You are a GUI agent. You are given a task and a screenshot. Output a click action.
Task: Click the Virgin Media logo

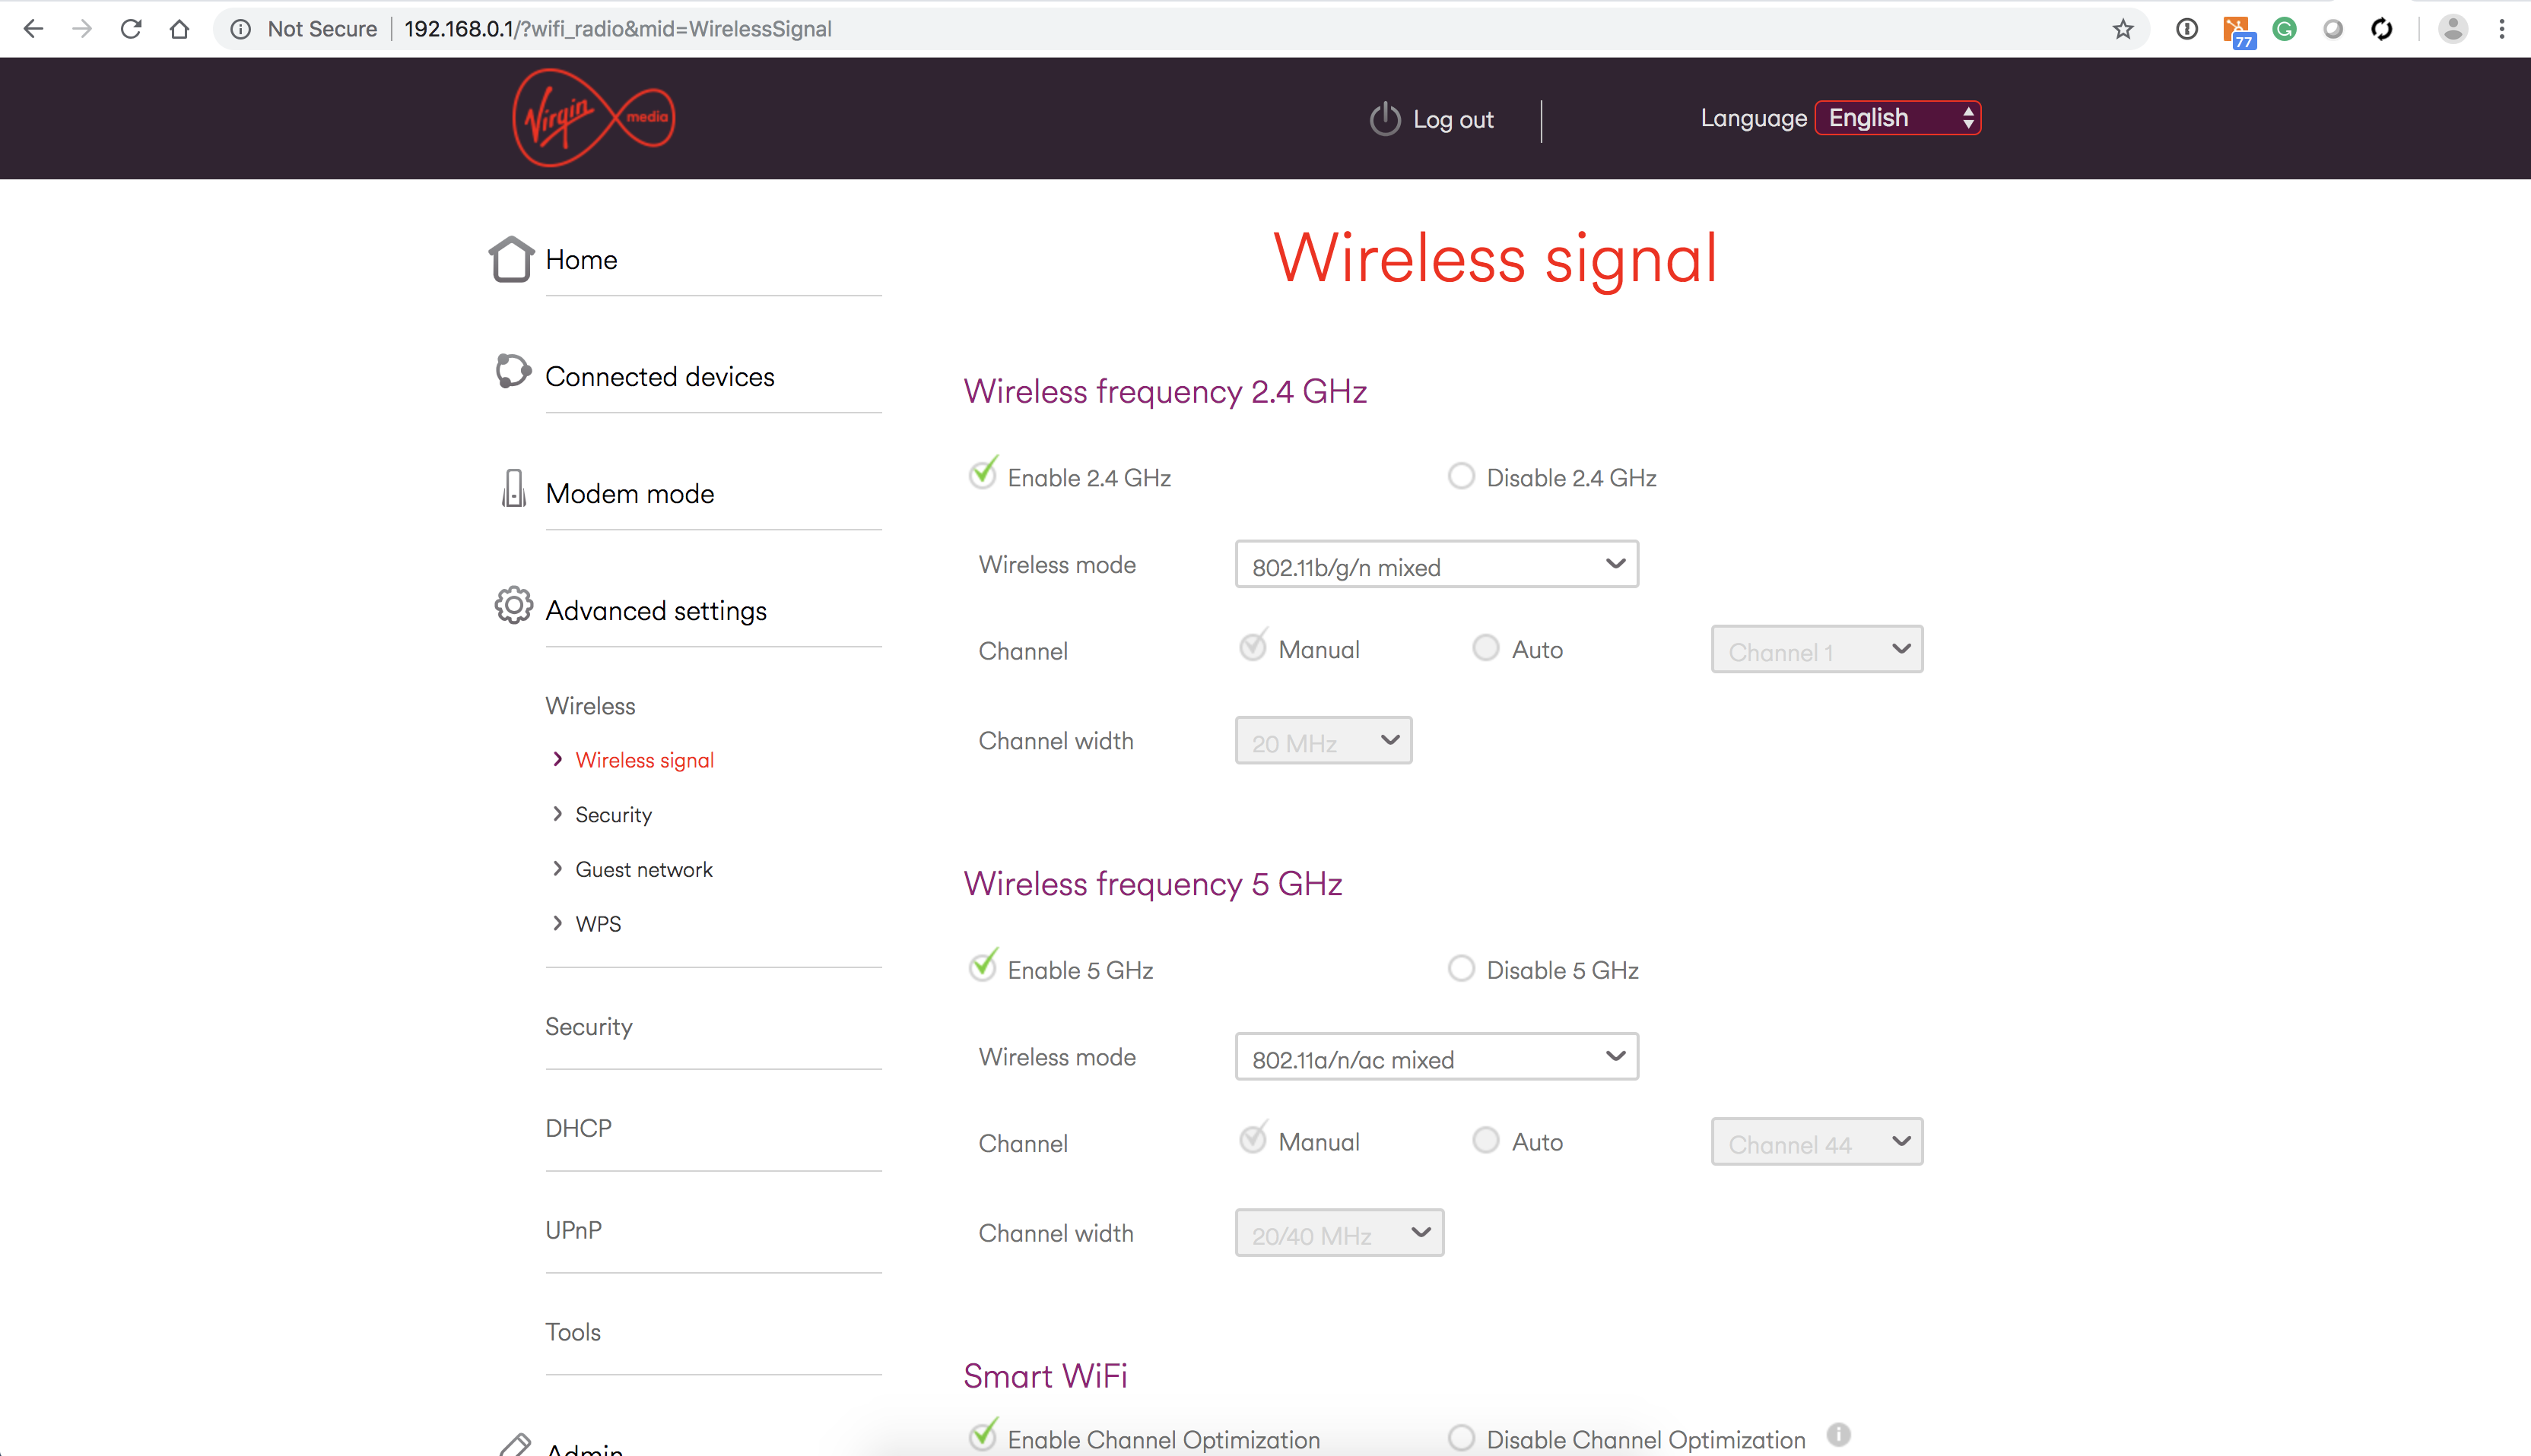[593, 118]
